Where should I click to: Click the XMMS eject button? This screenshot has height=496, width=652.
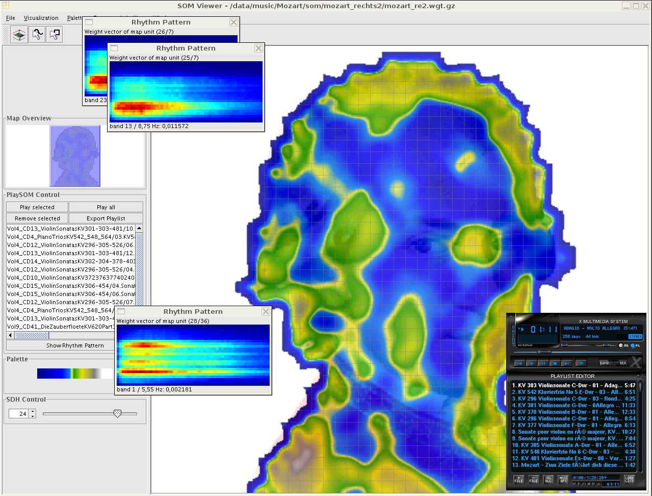click(581, 363)
